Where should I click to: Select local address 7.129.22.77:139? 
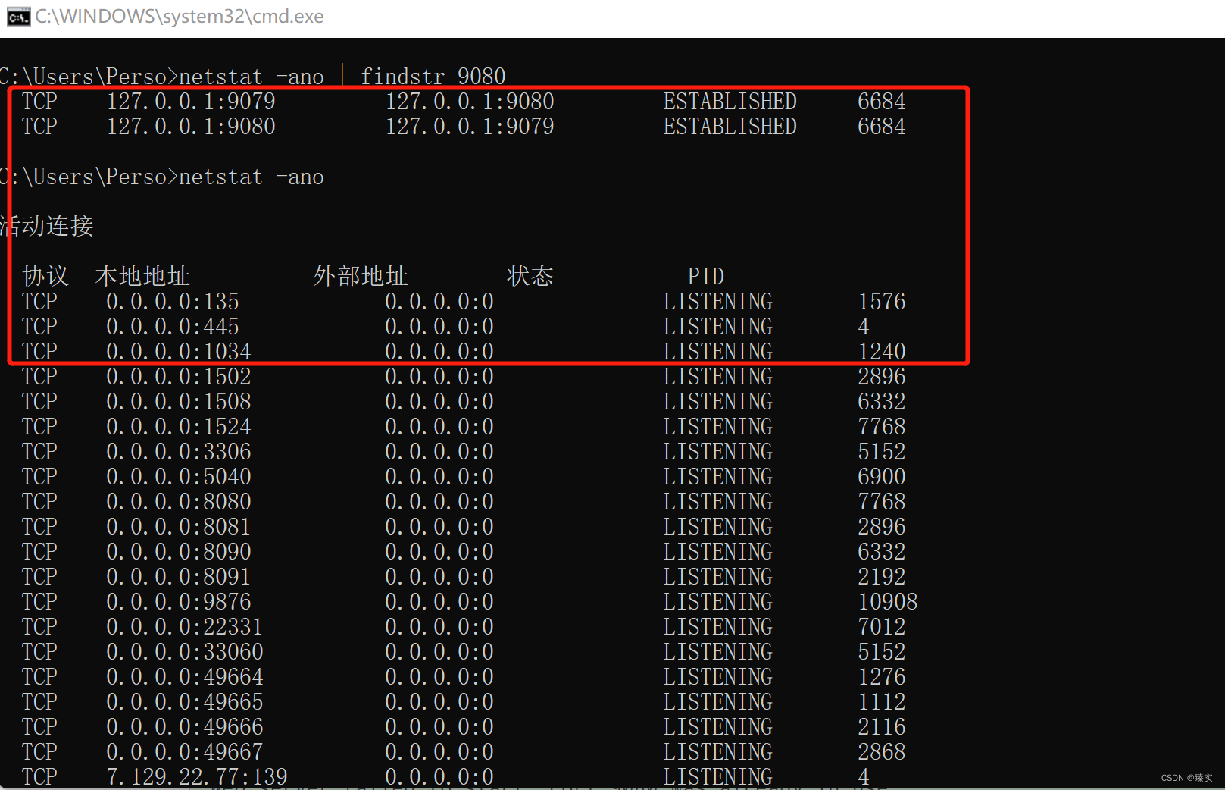coord(197,777)
